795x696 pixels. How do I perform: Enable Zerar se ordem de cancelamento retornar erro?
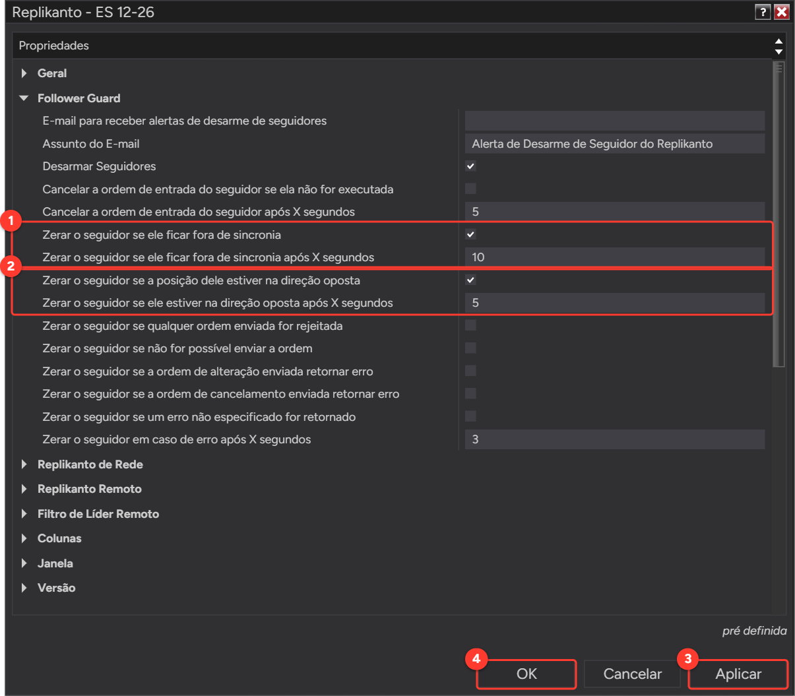470,393
